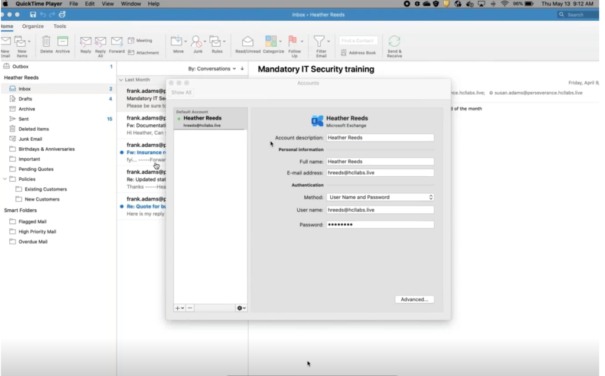Click the Reply All icon
The height and width of the screenshot is (376, 605).
[100, 41]
